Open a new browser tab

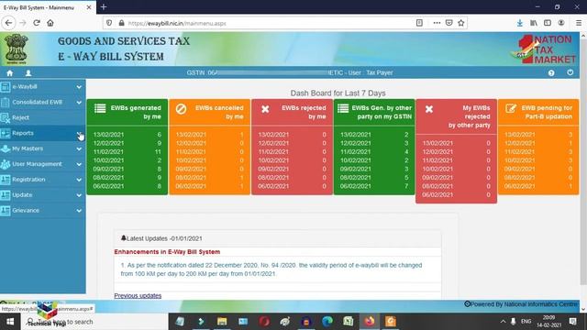point(104,6)
